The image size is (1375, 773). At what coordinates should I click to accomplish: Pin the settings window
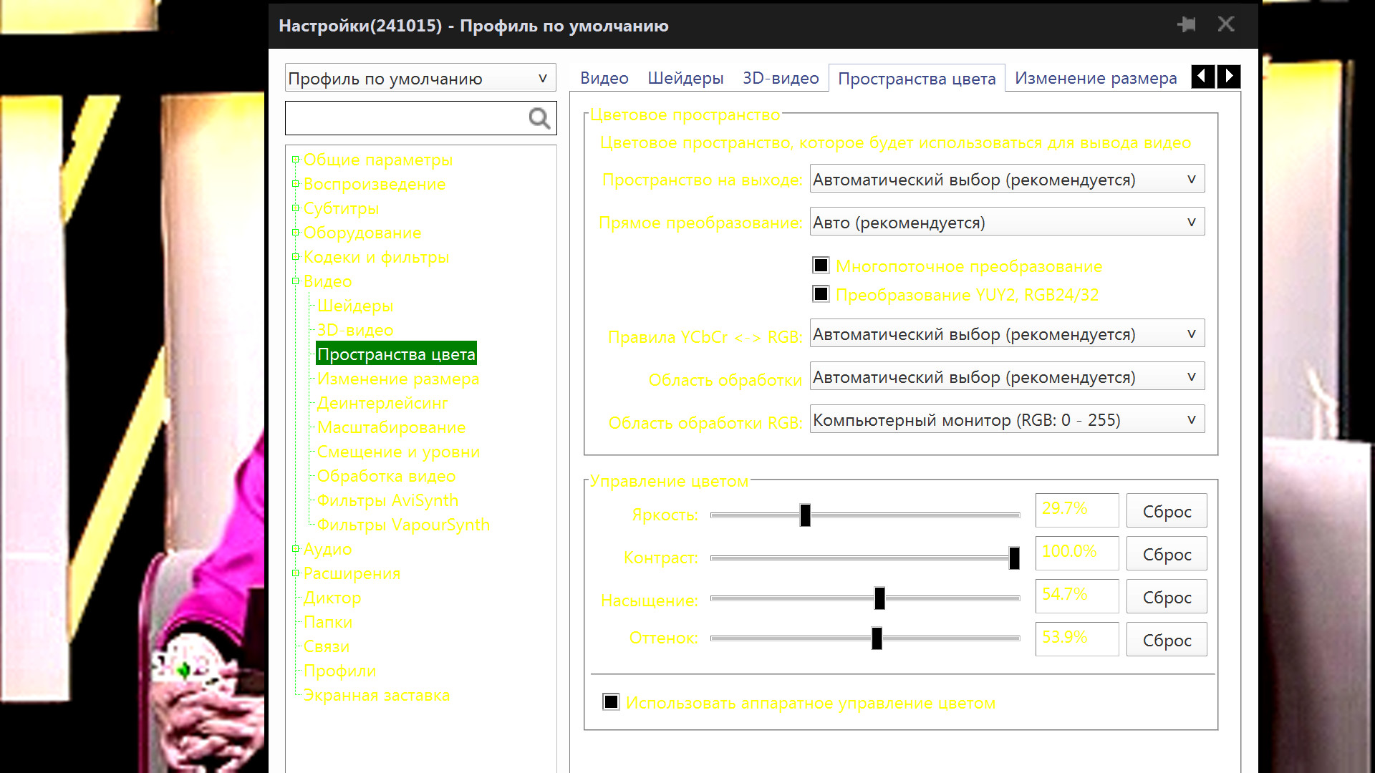pos(1187,25)
